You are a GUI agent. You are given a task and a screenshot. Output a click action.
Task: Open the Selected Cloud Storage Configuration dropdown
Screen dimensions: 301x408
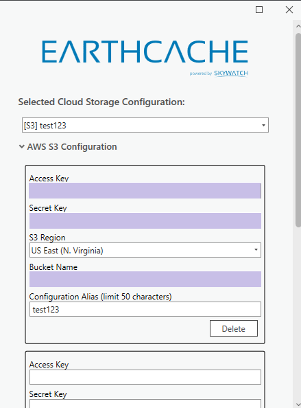click(x=145, y=125)
